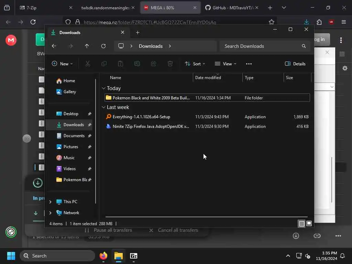Image resolution: width=352 pixels, height=264 pixels.
Task: Open the Firefox downloads panel
Action: (306, 22)
